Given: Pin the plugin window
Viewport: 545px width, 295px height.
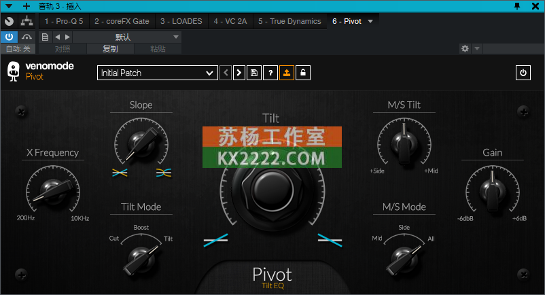Looking at the screenshot, I should click(517, 6).
